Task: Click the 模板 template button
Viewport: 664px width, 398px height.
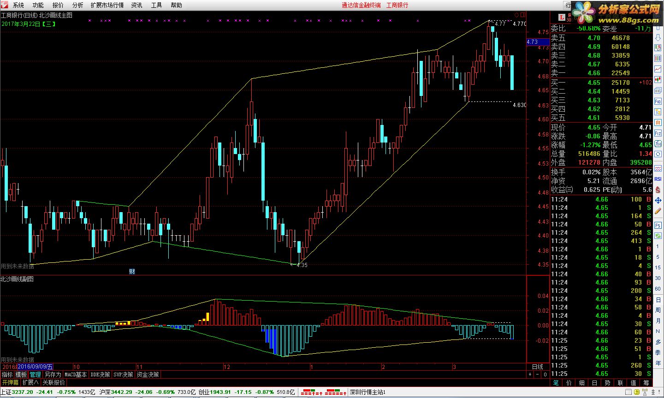Action: pyautogui.click(x=21, y=374)
